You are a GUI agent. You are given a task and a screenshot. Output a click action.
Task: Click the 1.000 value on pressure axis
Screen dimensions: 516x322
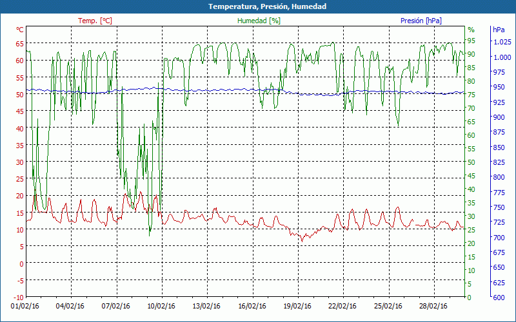pyautogui.click(x=502, y=57)
